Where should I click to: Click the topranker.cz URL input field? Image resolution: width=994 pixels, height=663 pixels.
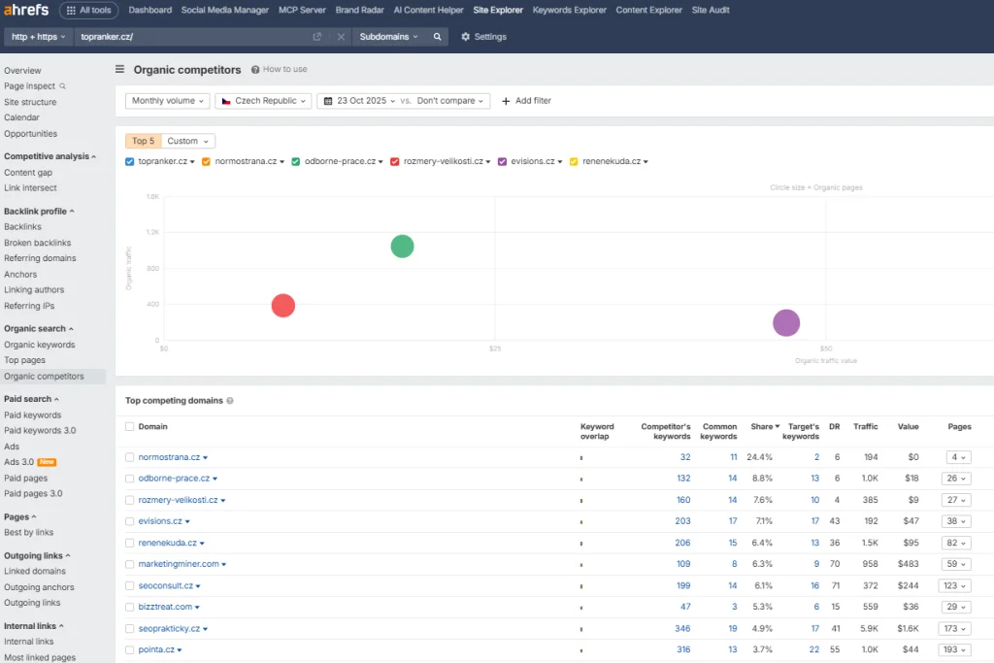click(x=193, y=37)
